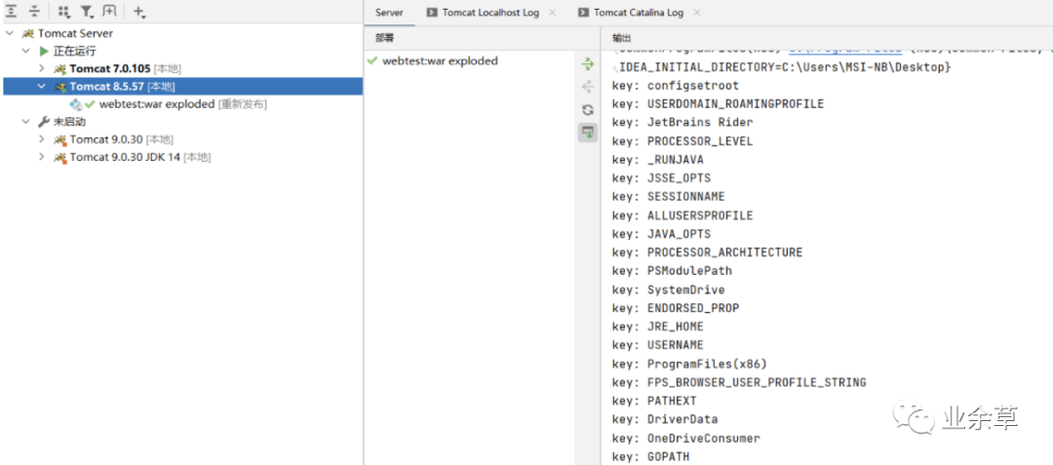Click the Tomcat 9.0.30 JDK 14 cat icon
The image size is (1053, 465).
(59, 157)
